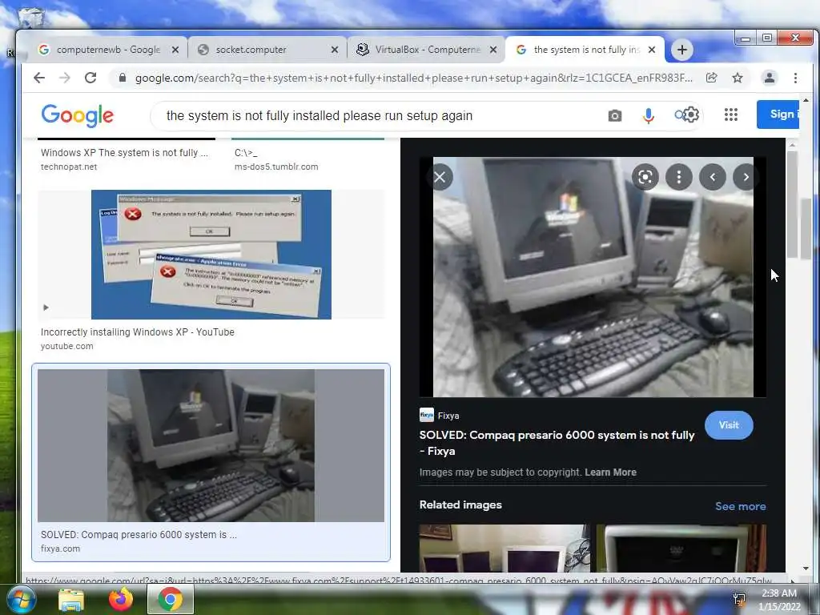Open the taskbar clock showing 2:38 AM
The image size is (820, 615).
coord(780,600)
